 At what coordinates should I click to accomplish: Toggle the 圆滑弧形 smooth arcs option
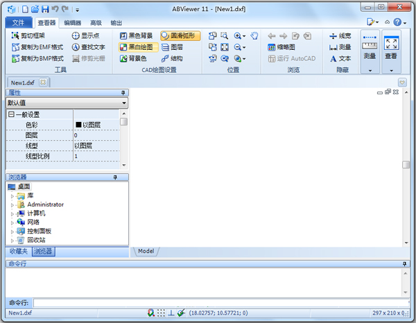pos(180,35)
